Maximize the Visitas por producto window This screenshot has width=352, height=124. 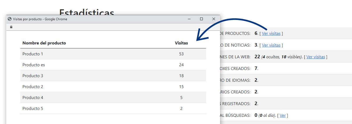pos(201,19)
